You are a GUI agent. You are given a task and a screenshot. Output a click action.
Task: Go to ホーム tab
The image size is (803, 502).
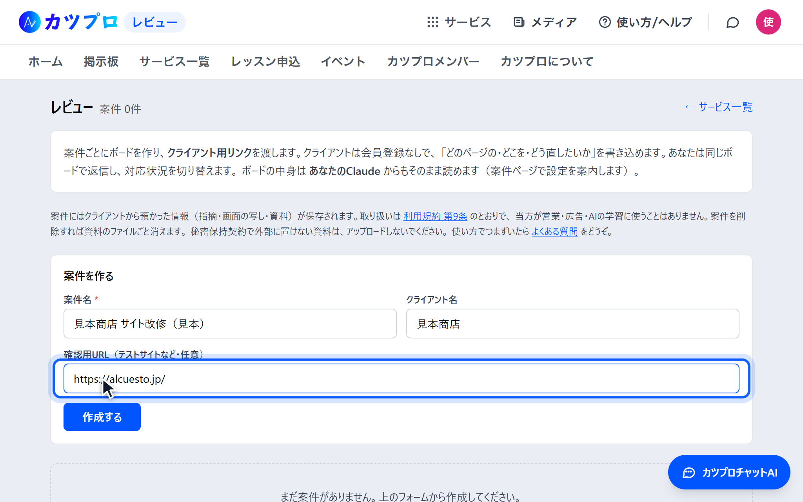click(x=45, y=62)
